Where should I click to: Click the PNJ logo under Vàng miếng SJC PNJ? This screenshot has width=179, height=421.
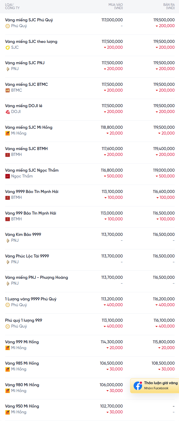[8, 69]
